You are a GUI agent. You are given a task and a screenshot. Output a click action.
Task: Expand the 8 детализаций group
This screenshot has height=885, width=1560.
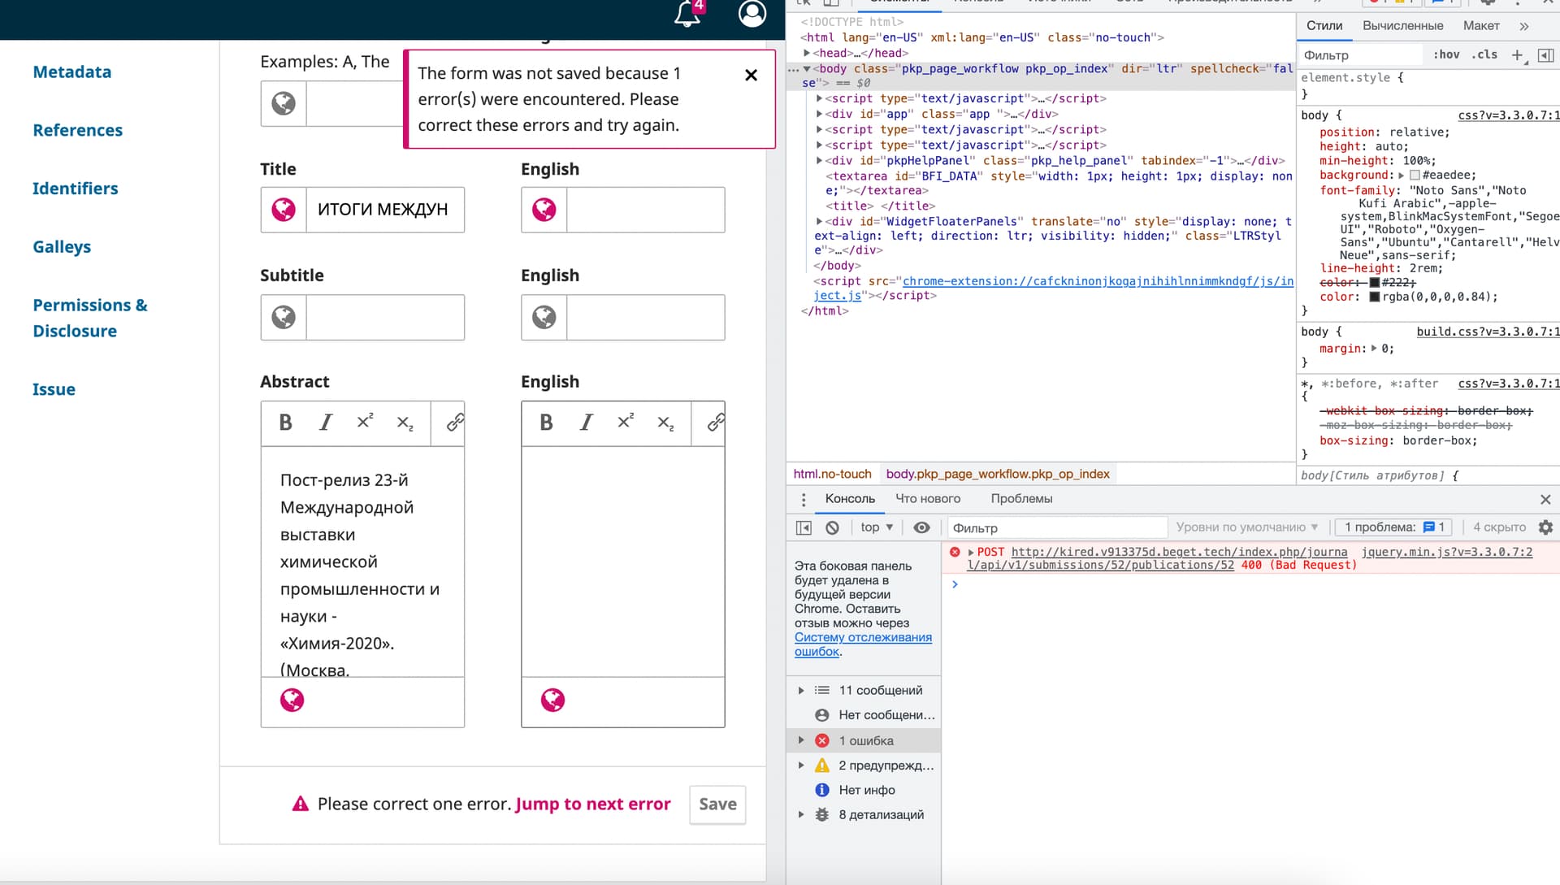tap(801, 814)
